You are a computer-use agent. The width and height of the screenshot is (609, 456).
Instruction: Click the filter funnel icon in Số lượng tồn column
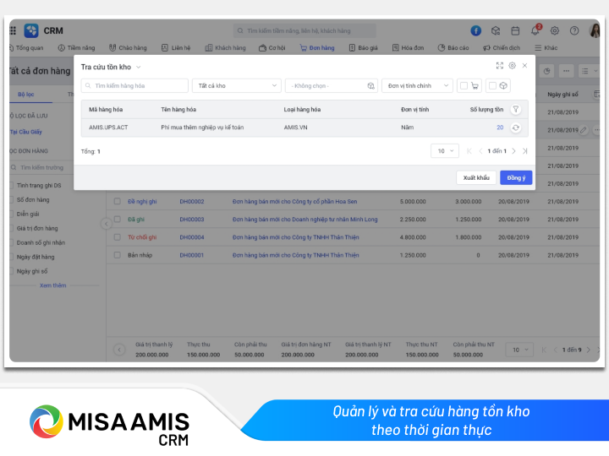516,109
